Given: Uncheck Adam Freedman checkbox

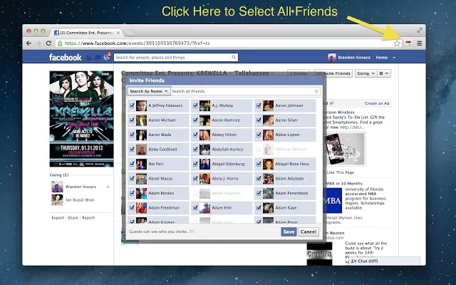Looking at the screenshot, I should [132, 207].
